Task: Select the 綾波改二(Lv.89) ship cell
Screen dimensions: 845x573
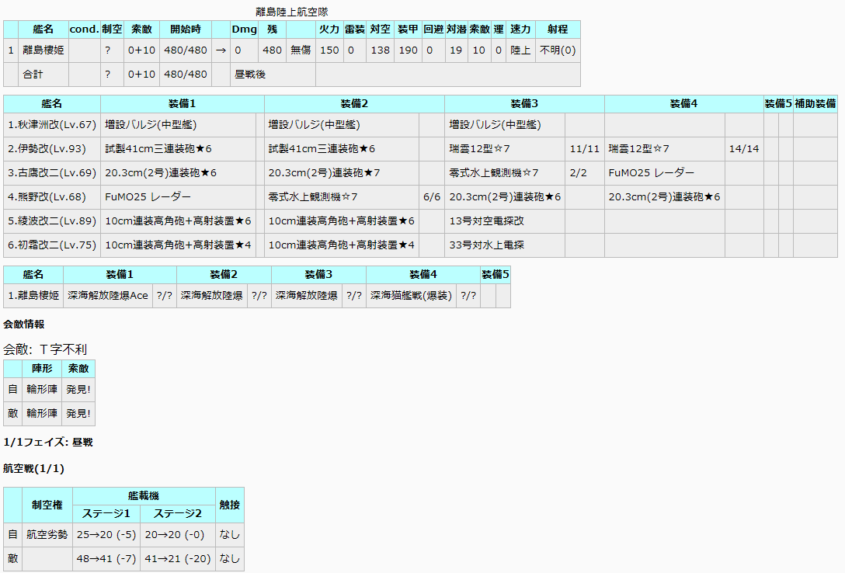Action: pos(52,221)
